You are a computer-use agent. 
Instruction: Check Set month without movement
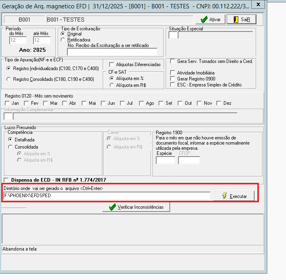[161, 103]
